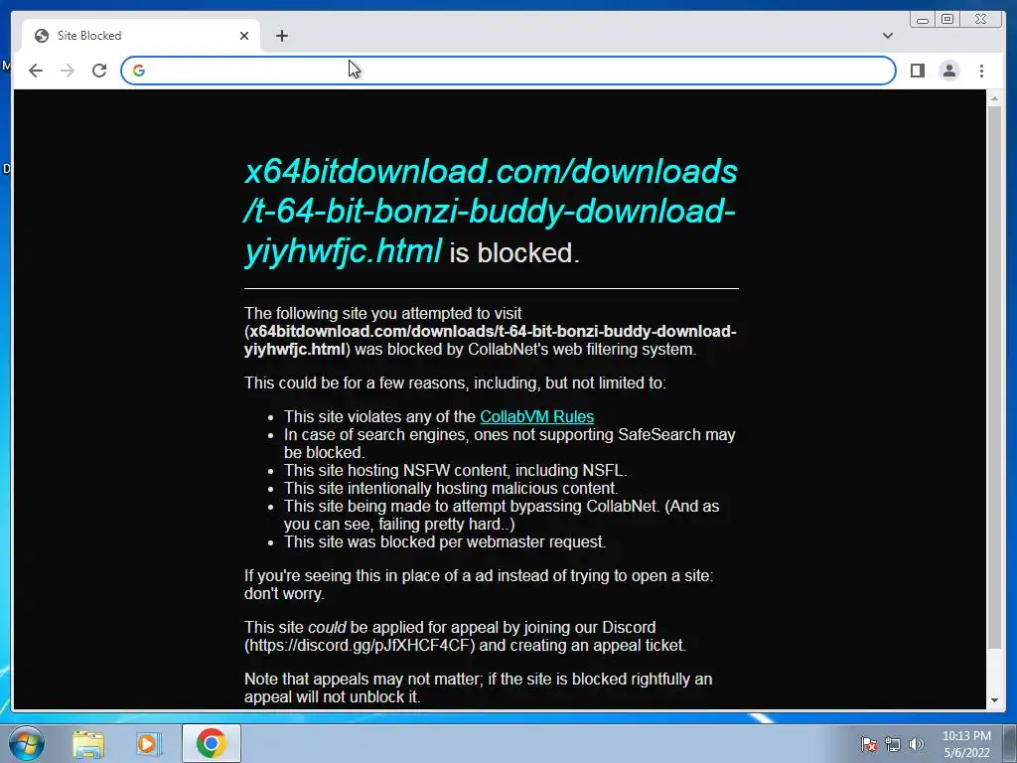The image size is (1017, 763).
Task: Click the network icon in system tray
Action: pos(893,744)
